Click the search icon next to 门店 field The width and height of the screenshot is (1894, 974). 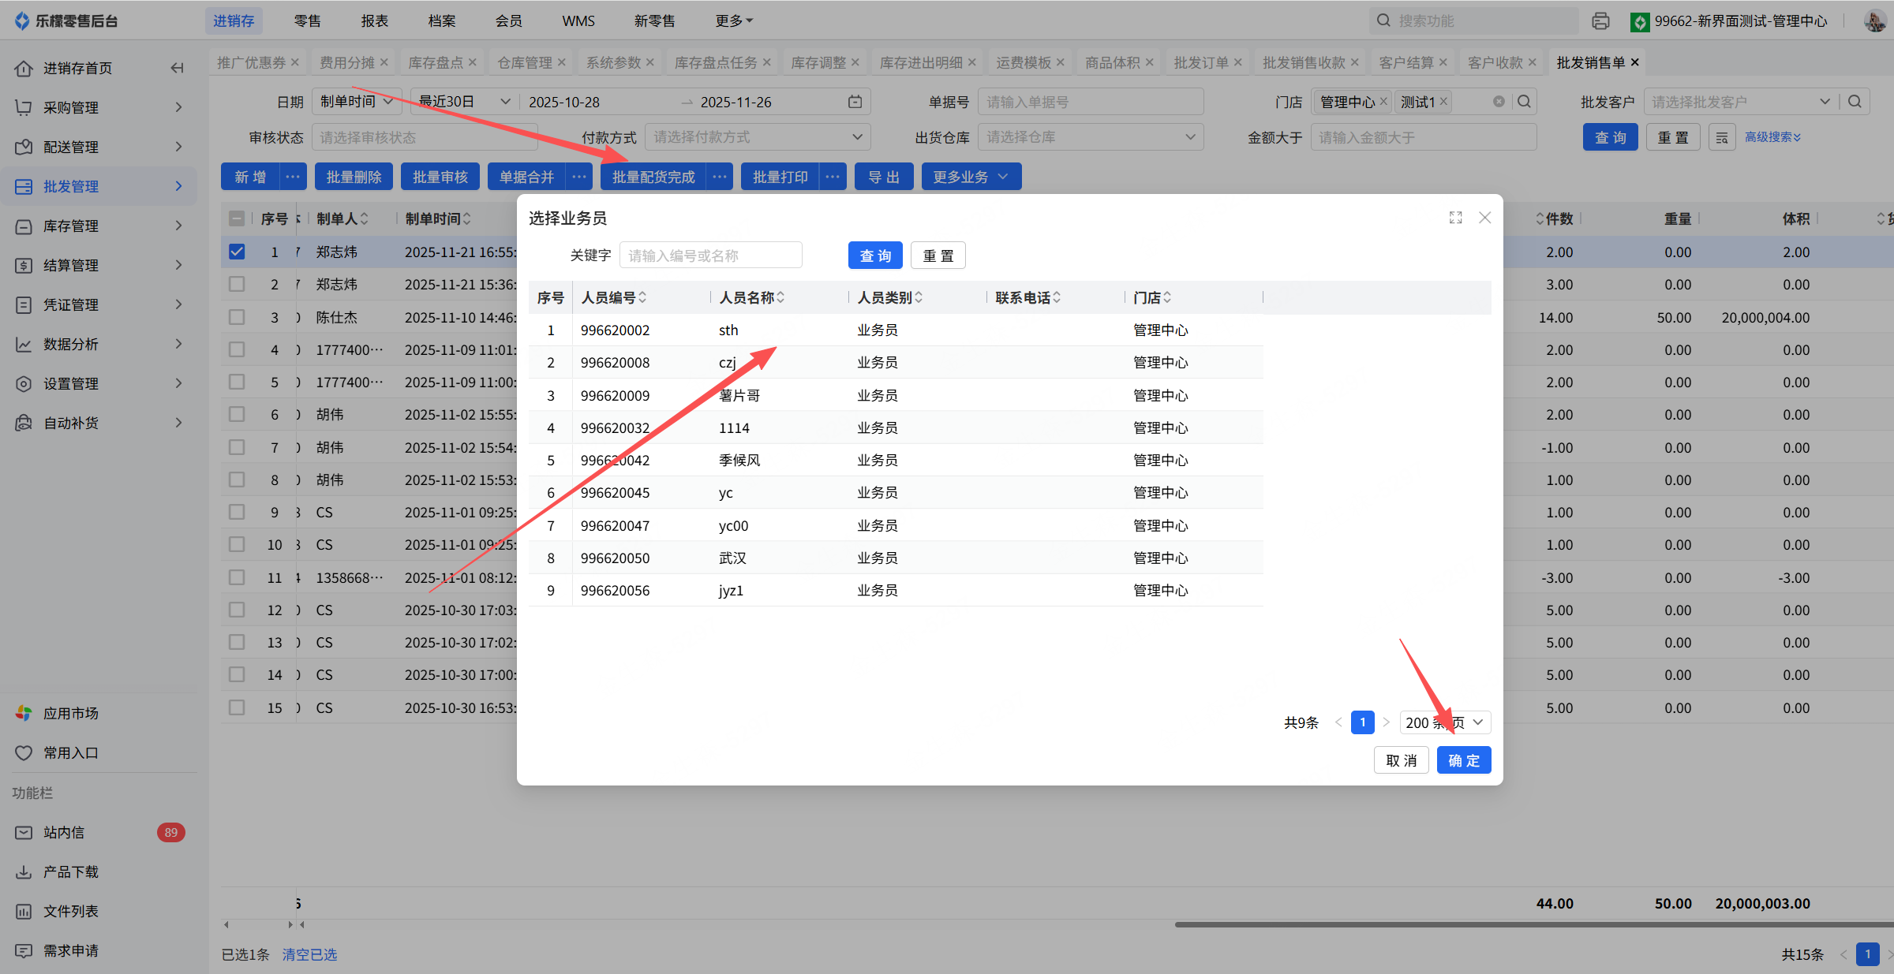tap(1525, 102)
